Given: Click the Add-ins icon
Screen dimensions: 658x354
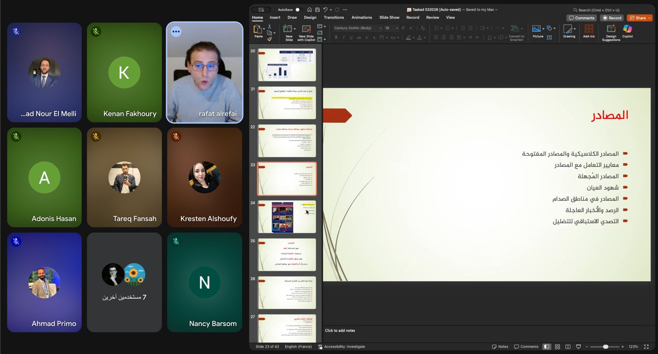Looking at the screenshot, I should [588, 29].
